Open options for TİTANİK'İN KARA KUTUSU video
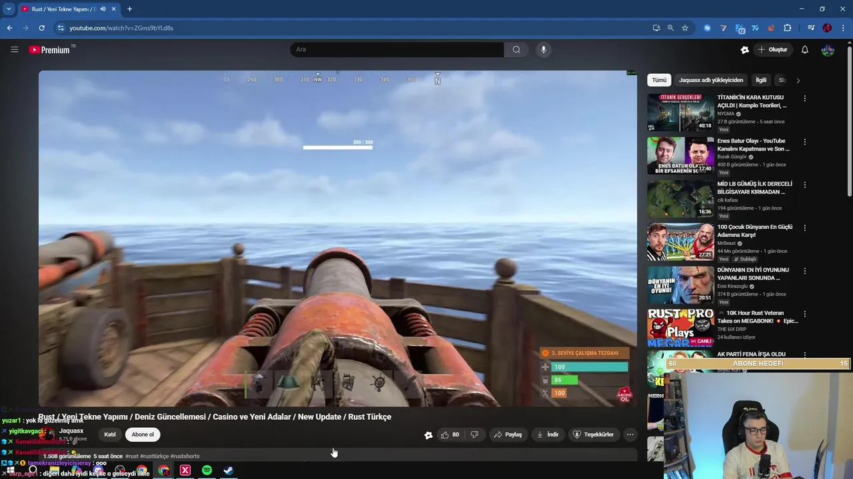Screen dimensions: 853x479 click(804, 98)
